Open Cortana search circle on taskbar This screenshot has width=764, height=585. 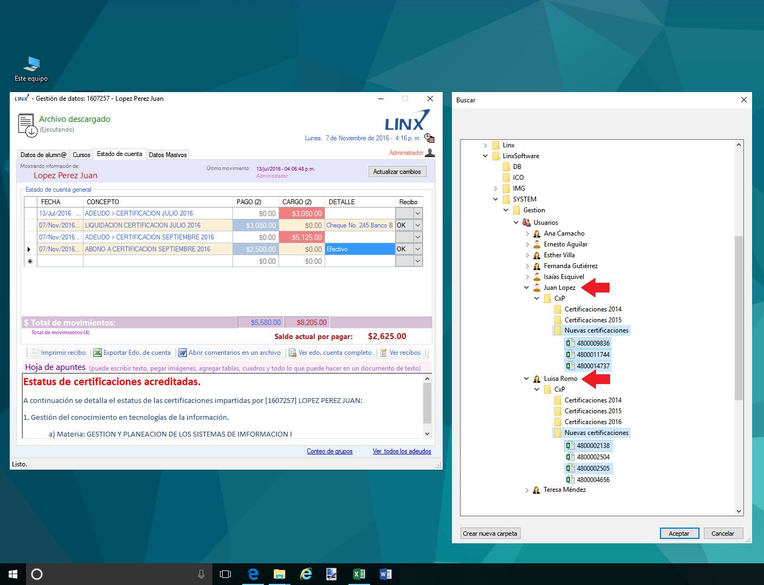tap(37, 574)
